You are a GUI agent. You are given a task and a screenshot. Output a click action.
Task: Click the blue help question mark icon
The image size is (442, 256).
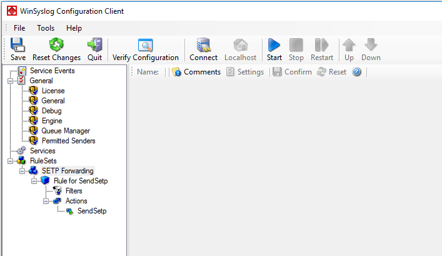356,72
